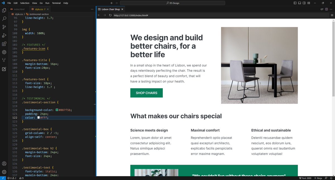This screenshot has height=180, width=335.
Task: Toggle the secondary side bar layout
Action: click(x=304, y=3)
